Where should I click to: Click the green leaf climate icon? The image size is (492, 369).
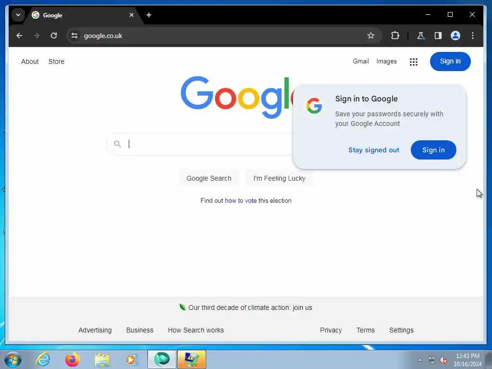pos(182,307)
